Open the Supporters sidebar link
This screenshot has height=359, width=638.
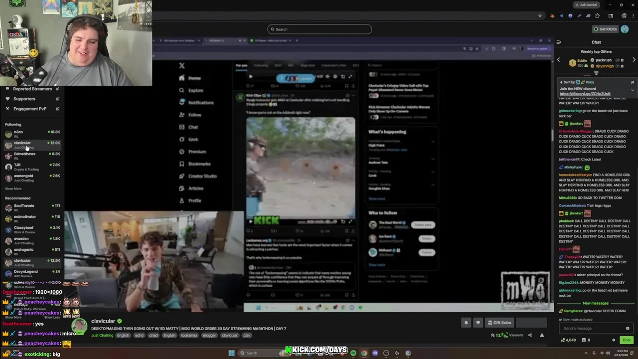tap(32, 99)
